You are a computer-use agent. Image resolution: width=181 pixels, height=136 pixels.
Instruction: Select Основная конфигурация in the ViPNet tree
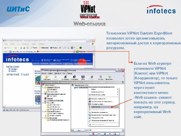[x=59, y=120]
